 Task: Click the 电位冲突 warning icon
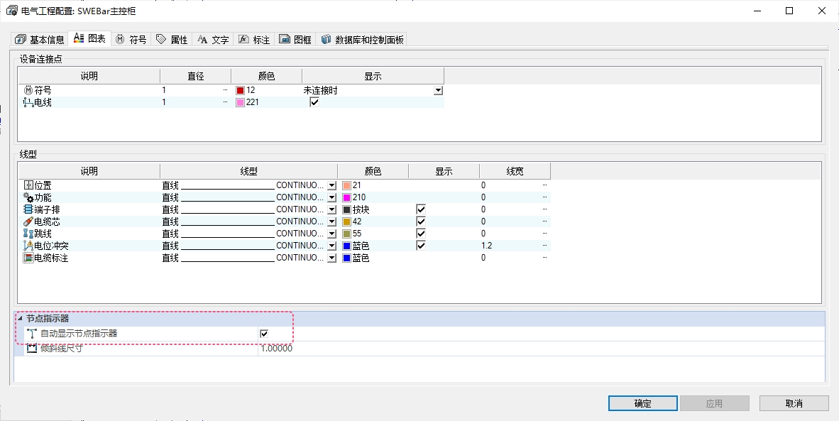(x=28, y=246)
